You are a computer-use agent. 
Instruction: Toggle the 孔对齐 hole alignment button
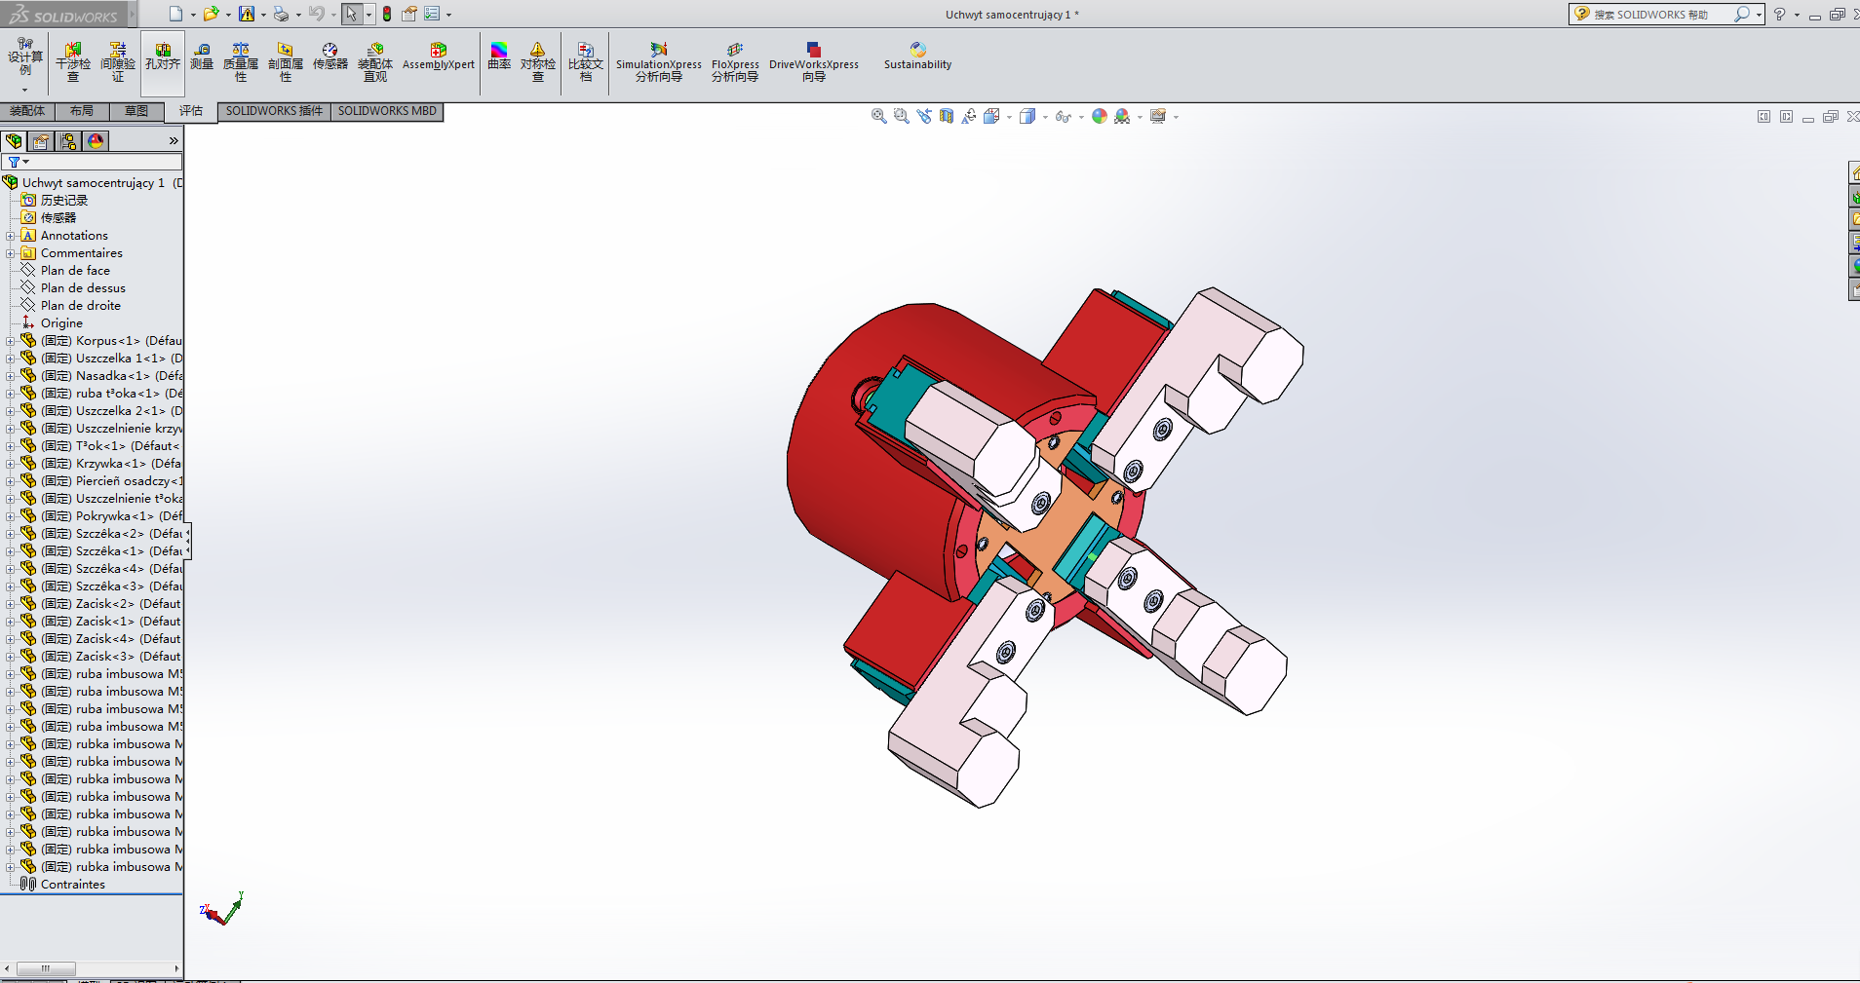(x=163, y=57)
